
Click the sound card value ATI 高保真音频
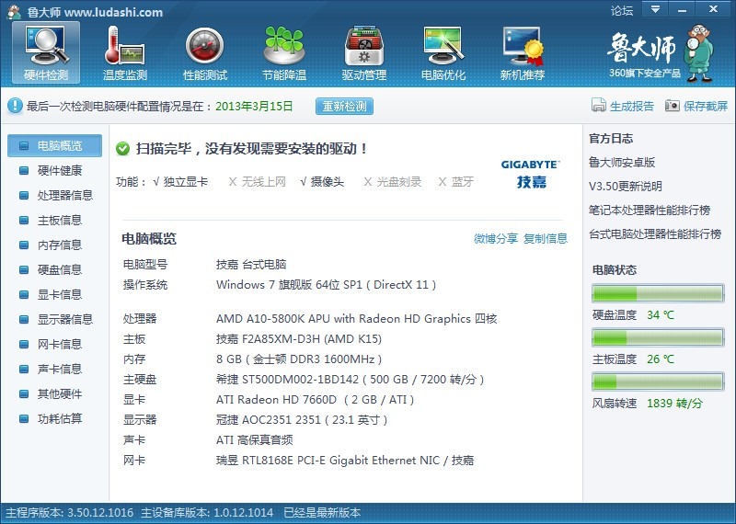coord(255,439)
